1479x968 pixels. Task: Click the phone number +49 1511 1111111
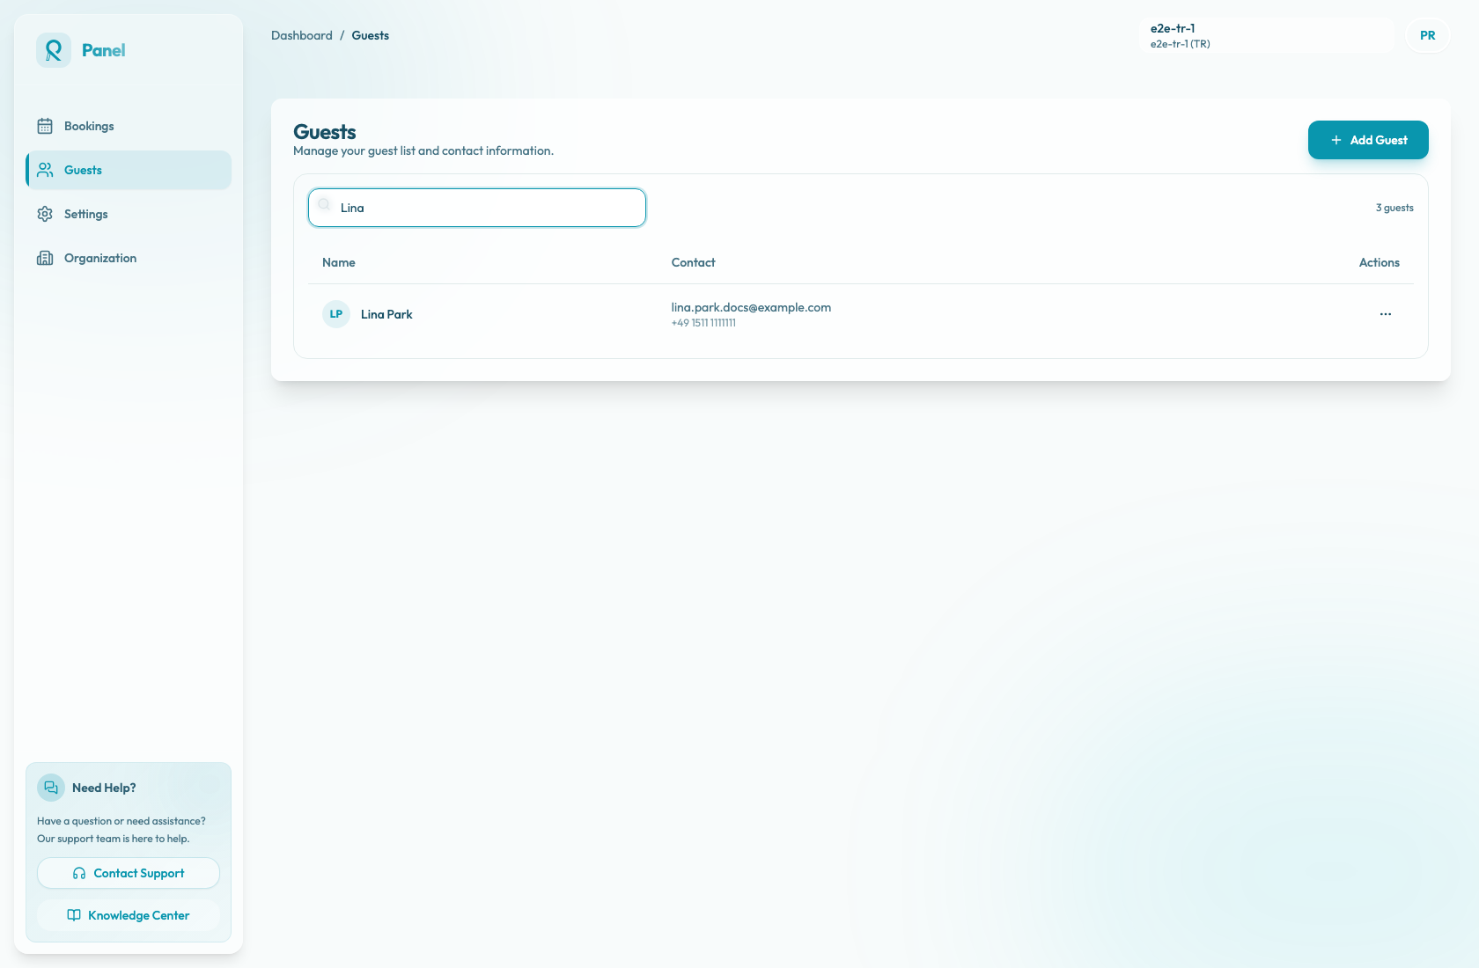point(703,323)
